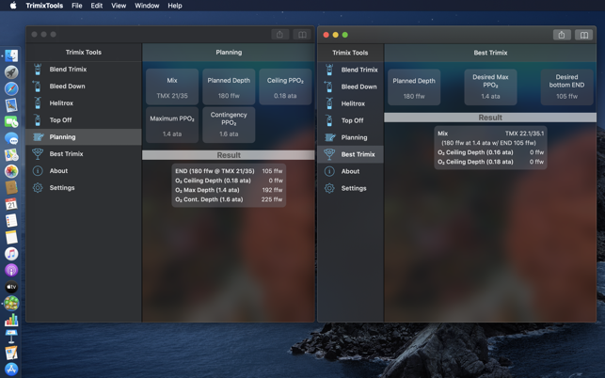Click Planning icon in left window sidebar
Viewport: 605px width, 378px height.
(38, 137)
